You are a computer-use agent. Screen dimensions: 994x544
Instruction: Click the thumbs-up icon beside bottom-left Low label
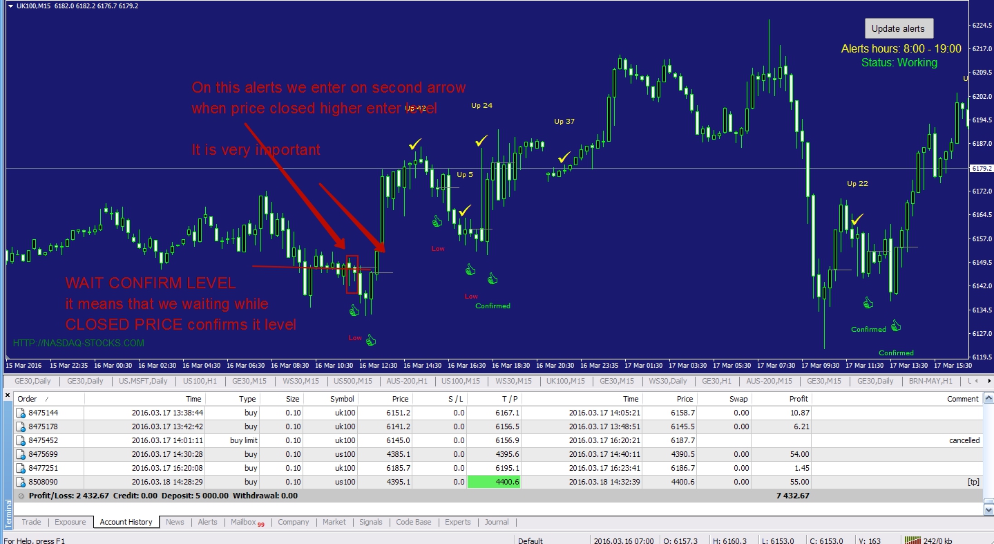click(371, 339)
